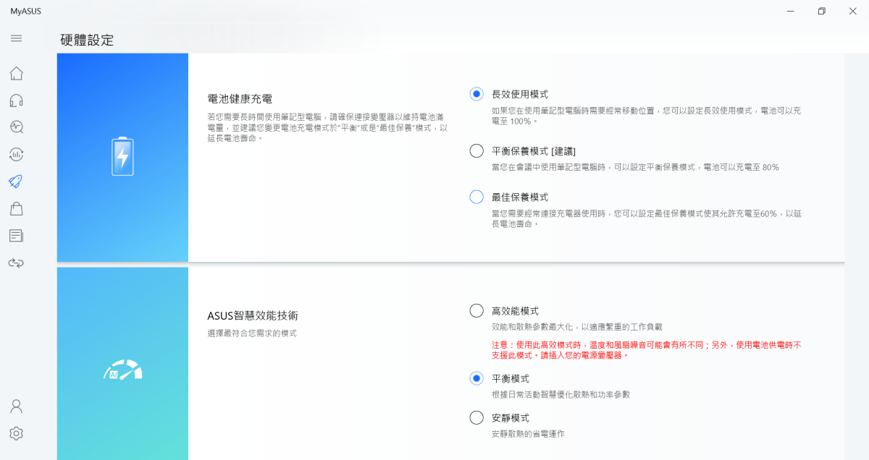Select 長效使用模式 radio button

point(477,94)
